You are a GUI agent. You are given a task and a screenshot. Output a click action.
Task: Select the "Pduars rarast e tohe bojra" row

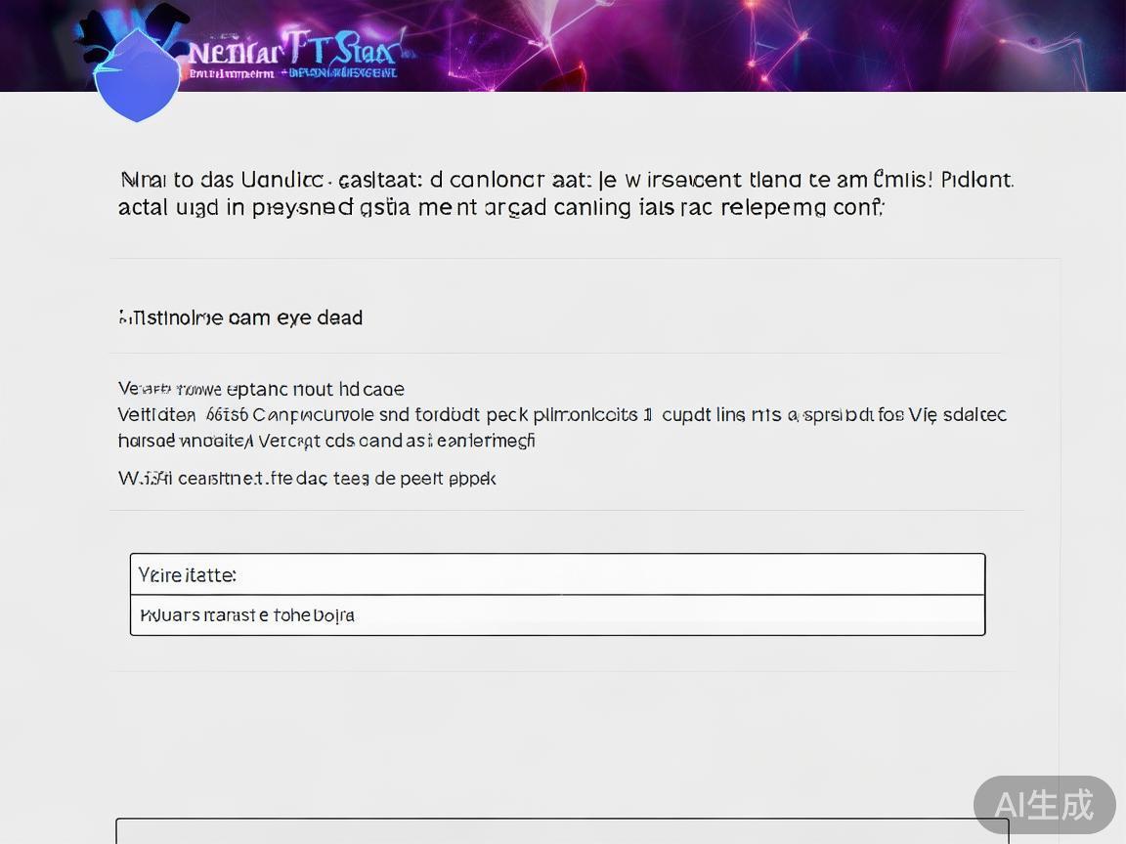[557, 615]
